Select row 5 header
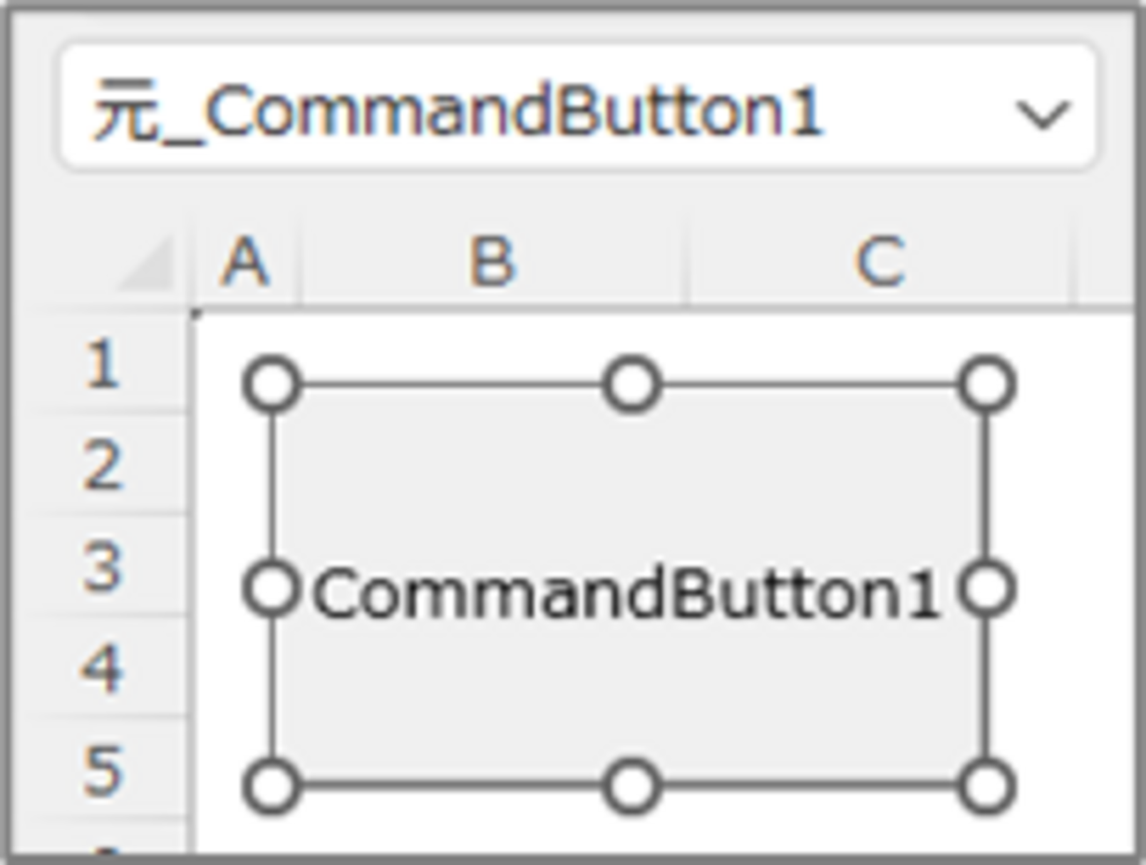 pyautogui.click(x=101, y=770)
